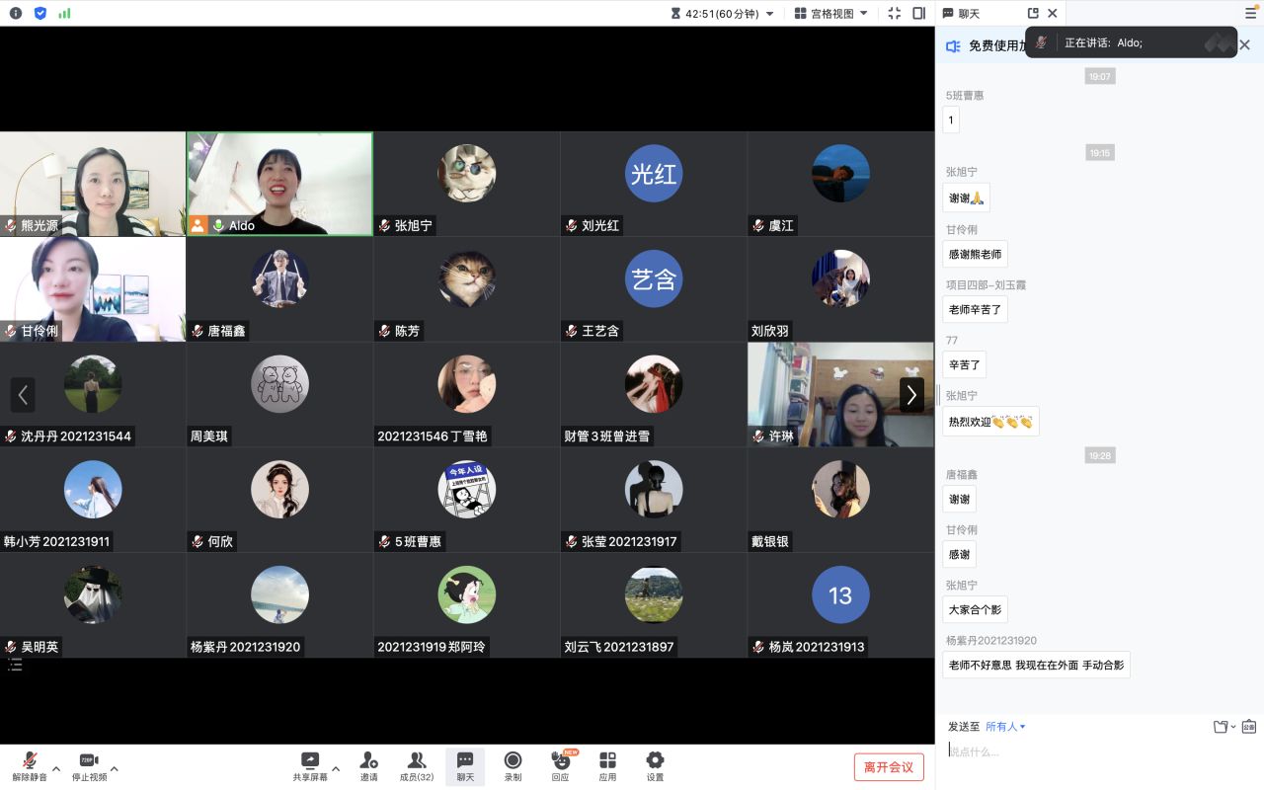Unmute microphone via 解除静音
The height and width of the screenshot is (790, 1264).
tap(30, 765)
